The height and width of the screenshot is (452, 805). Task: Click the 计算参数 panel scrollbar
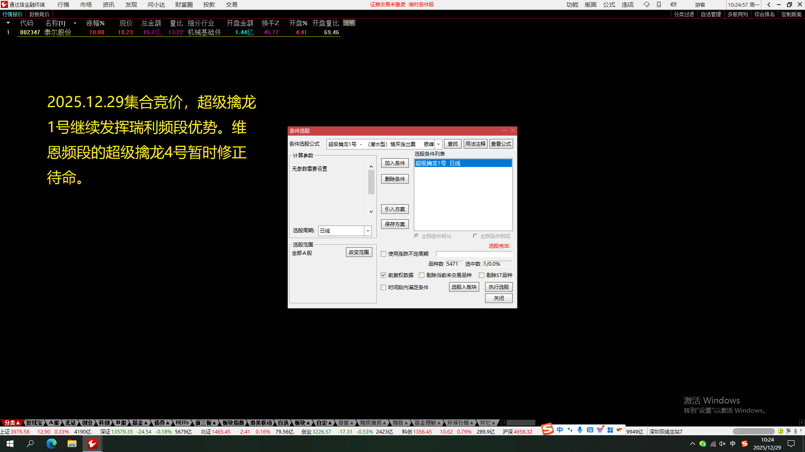pos(371,182)
